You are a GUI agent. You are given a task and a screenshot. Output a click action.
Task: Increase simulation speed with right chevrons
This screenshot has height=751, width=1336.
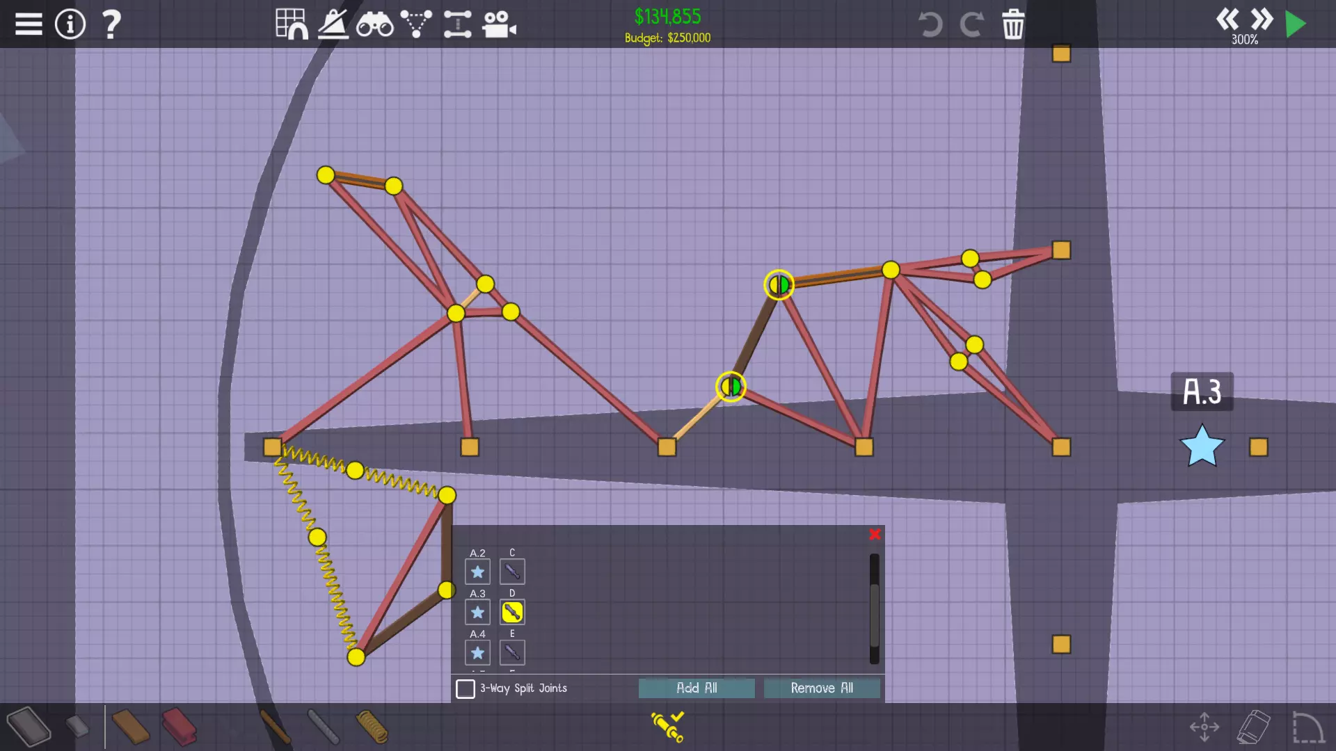(x=1262, y=19)
